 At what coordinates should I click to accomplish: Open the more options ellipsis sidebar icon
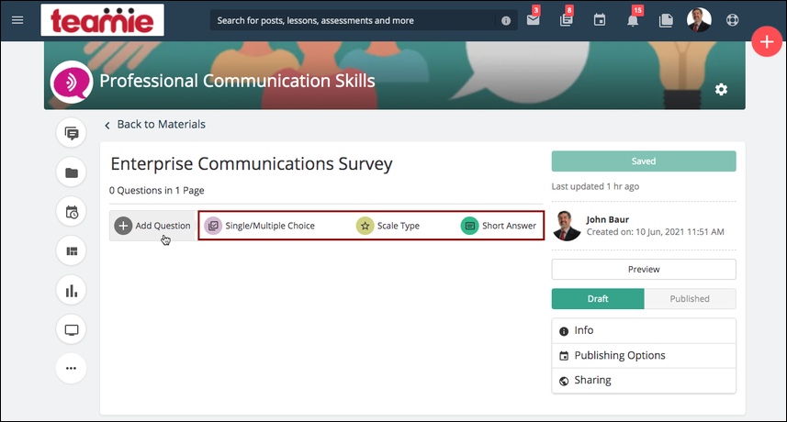coord(72,369)
